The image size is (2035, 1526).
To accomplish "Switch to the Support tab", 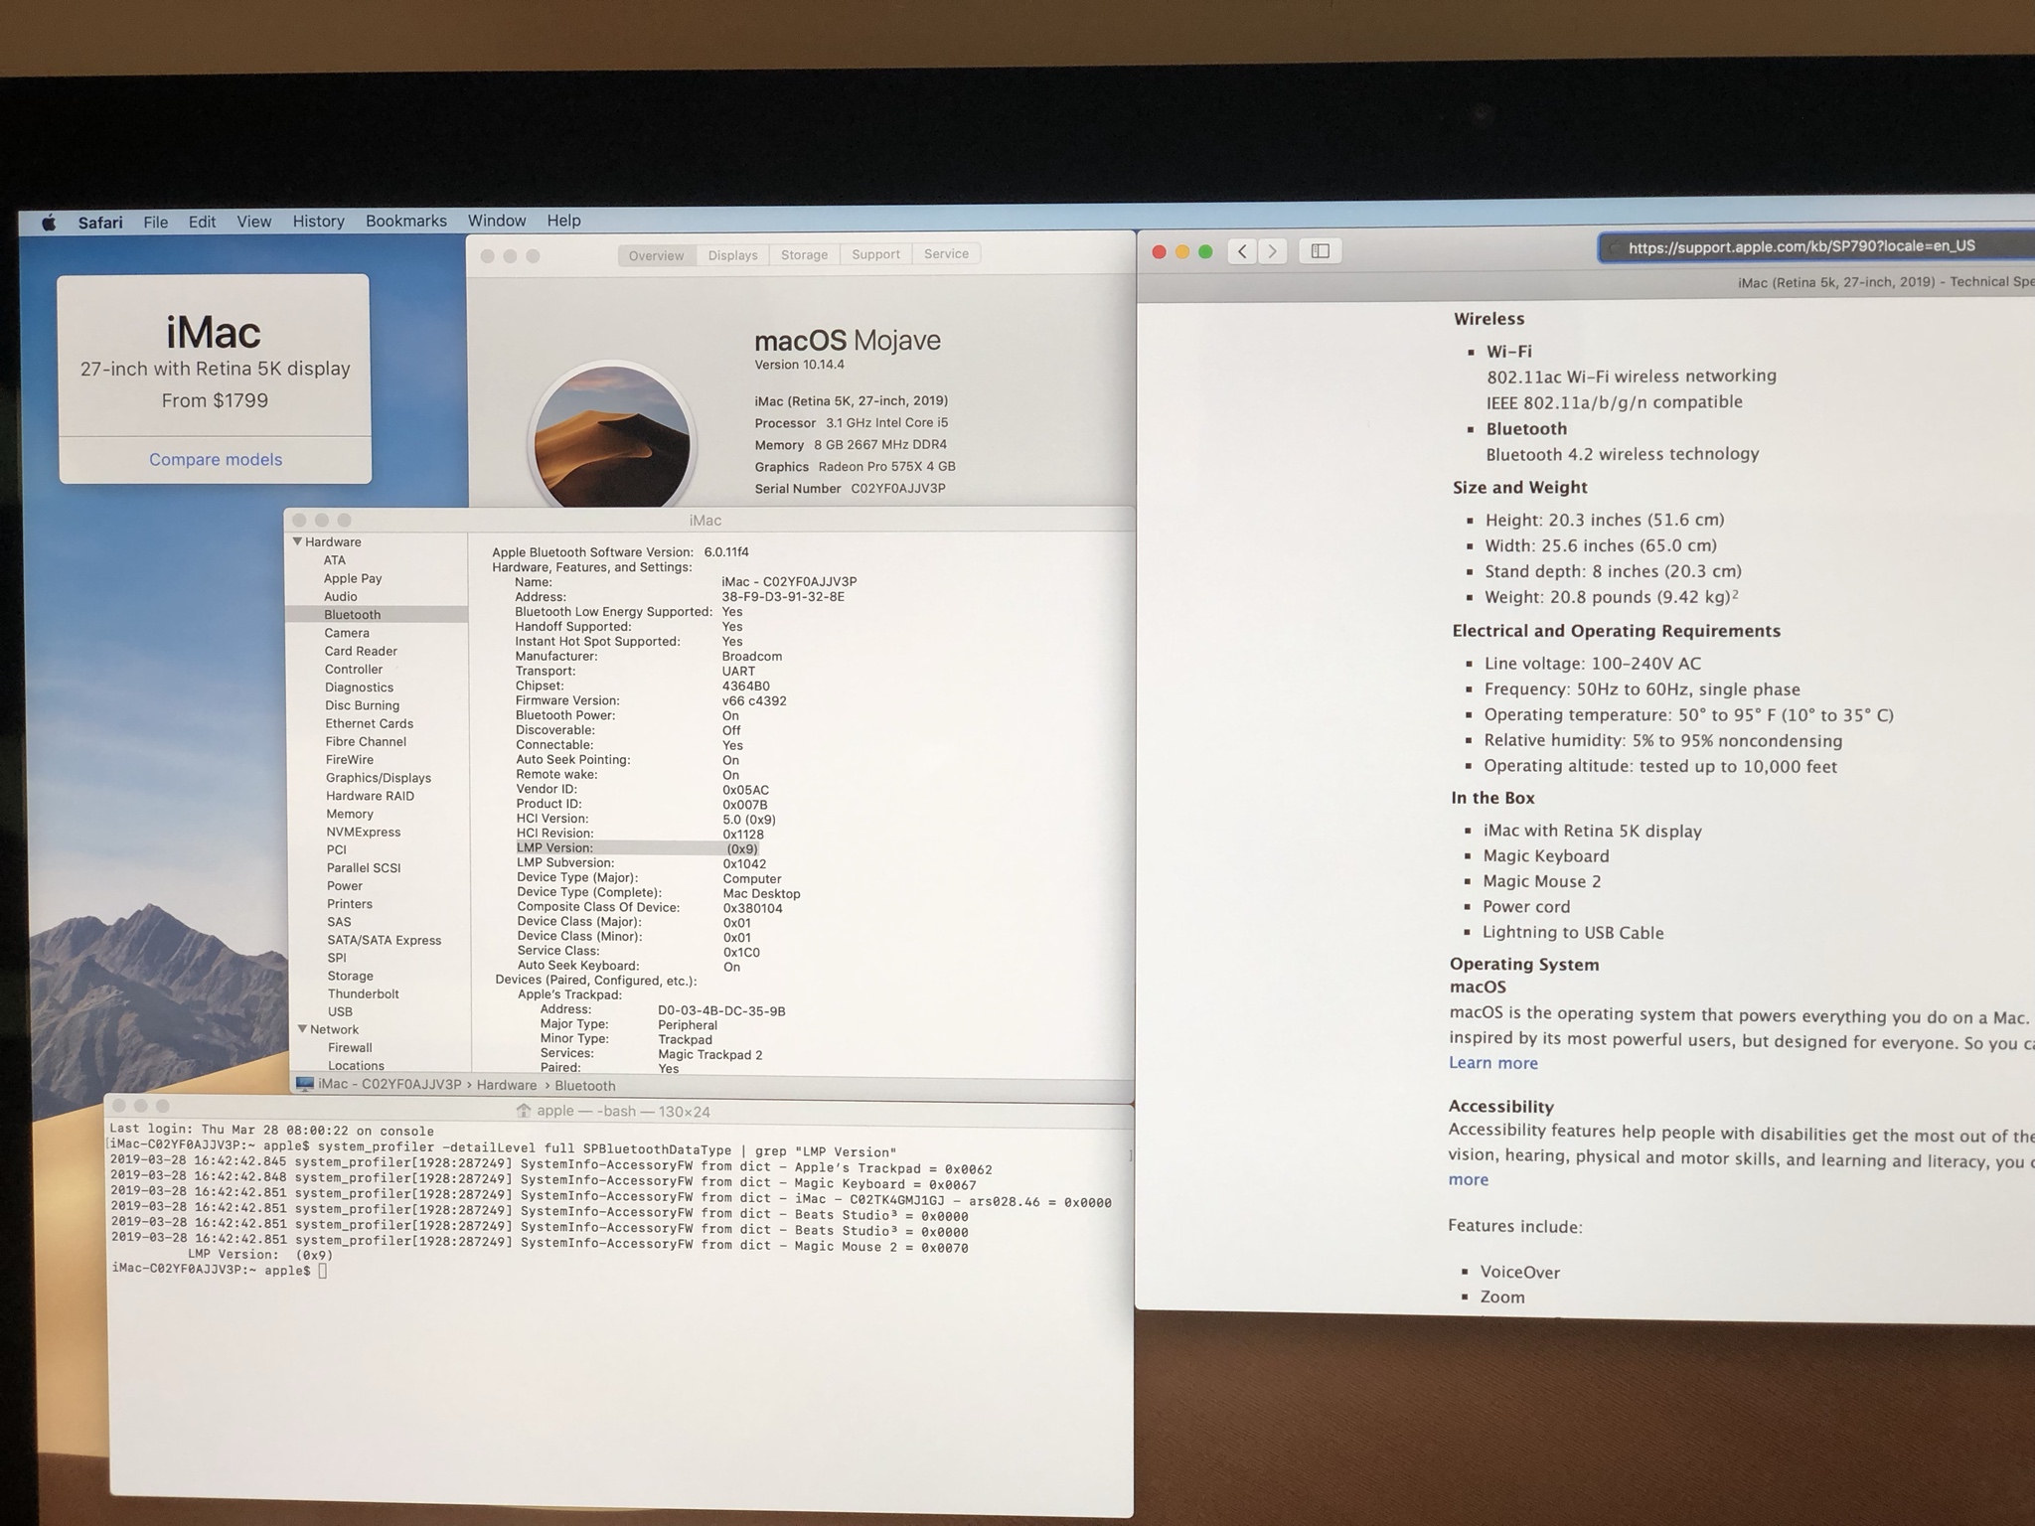I will click(x=875, y=254).
